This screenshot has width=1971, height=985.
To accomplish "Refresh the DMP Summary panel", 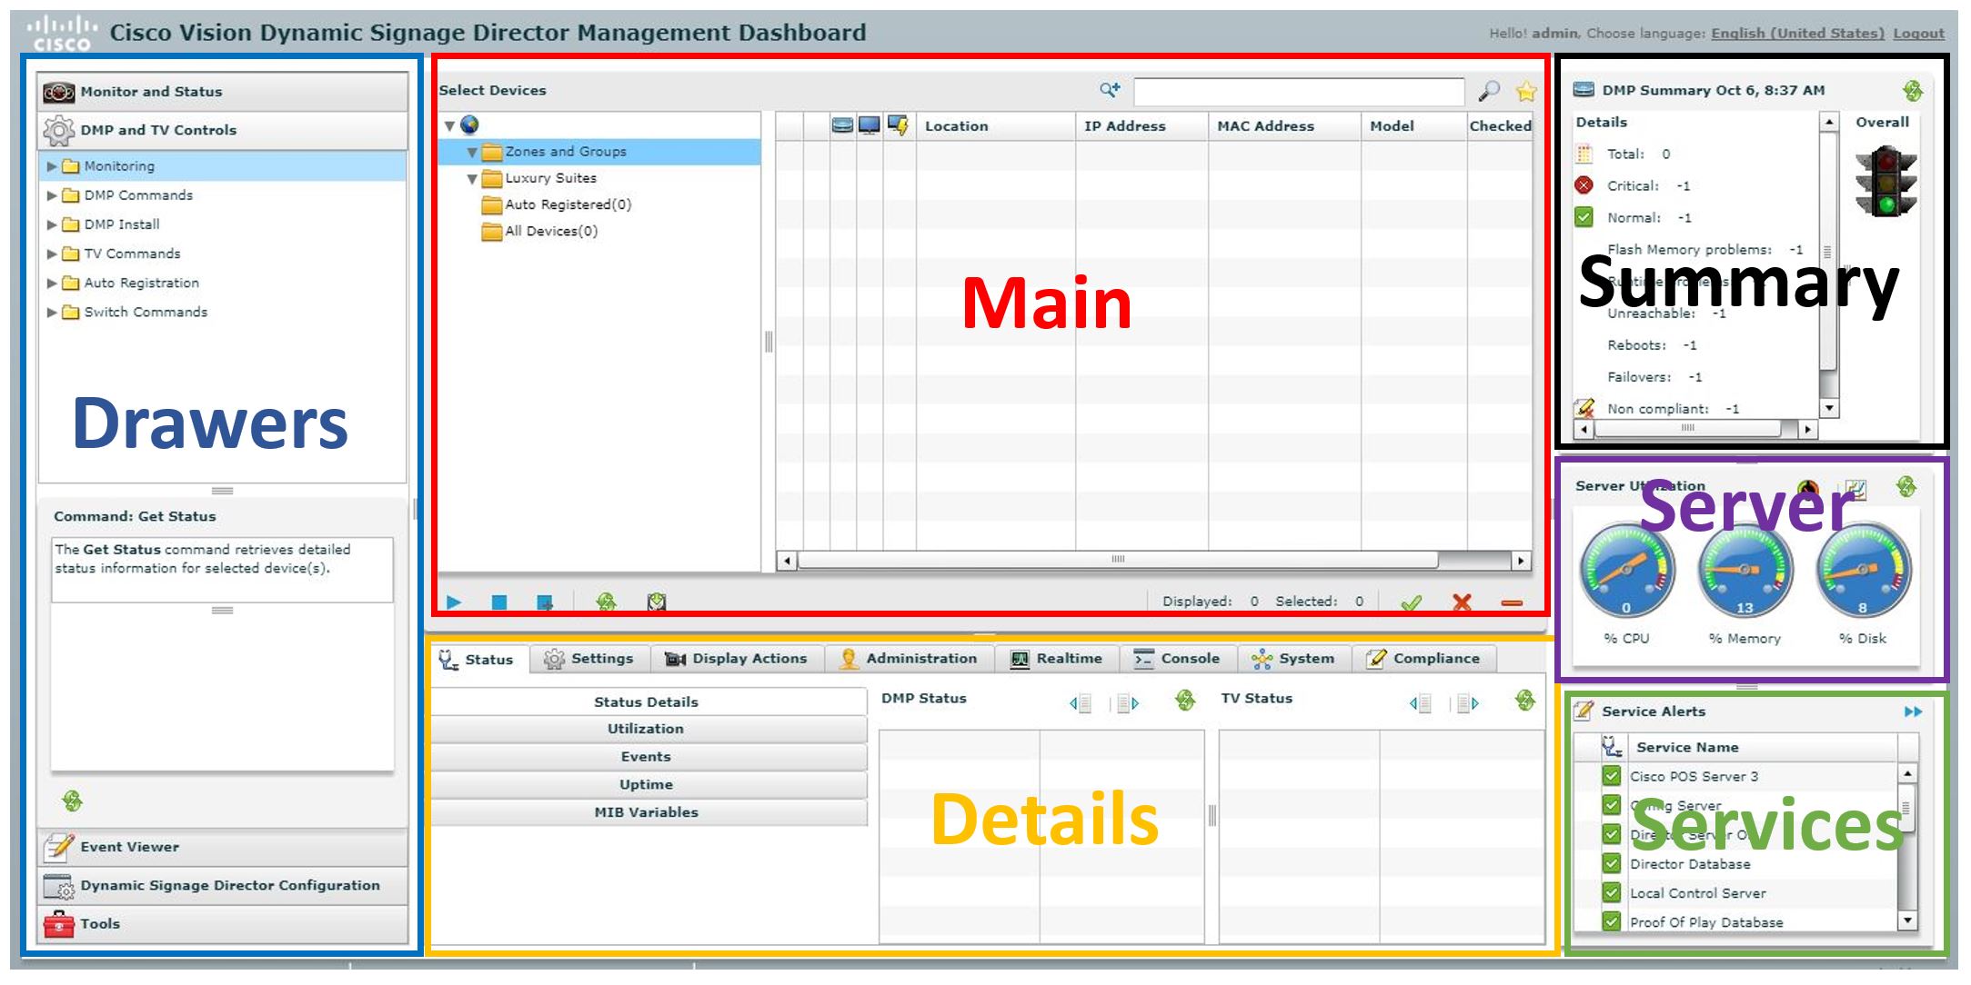I will [x=1913, y=91].
